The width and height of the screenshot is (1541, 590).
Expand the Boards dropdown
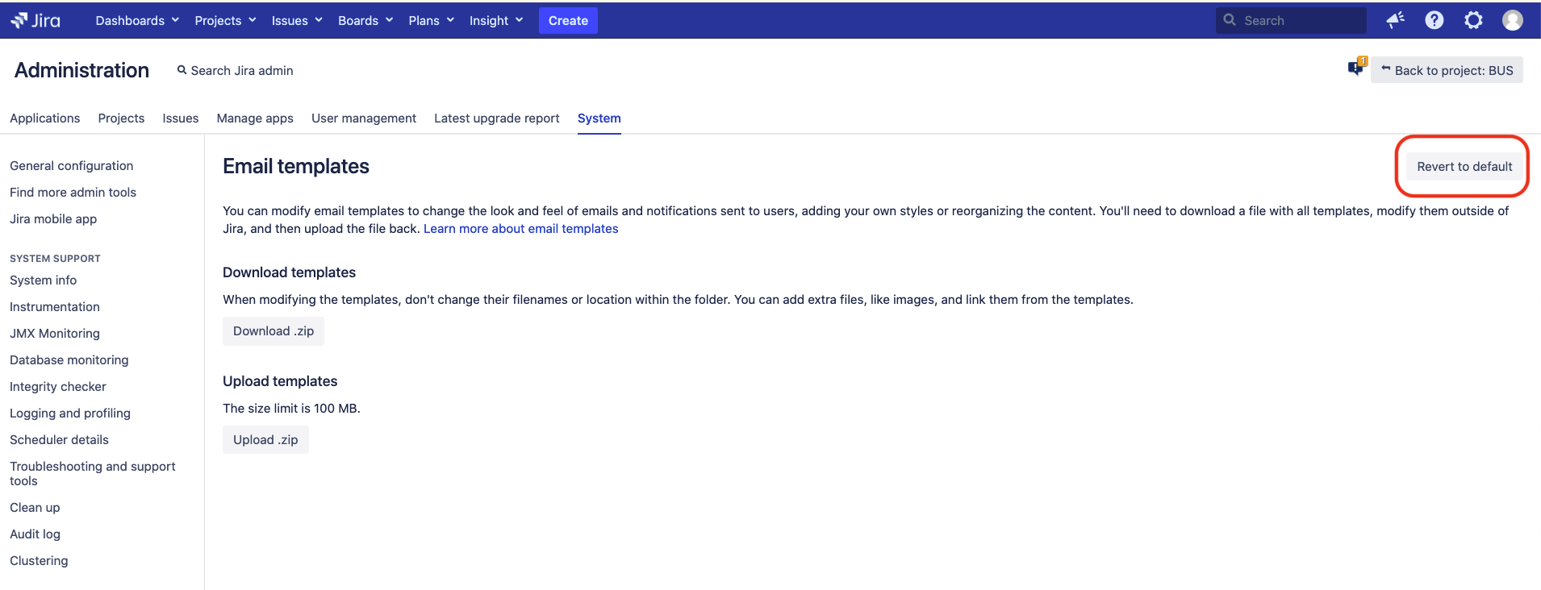pos(365,20)
